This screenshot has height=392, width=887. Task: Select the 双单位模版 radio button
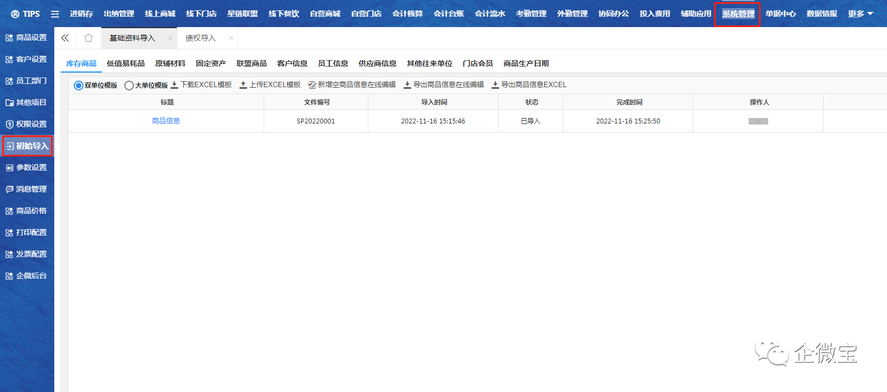(x=79, y=86)
